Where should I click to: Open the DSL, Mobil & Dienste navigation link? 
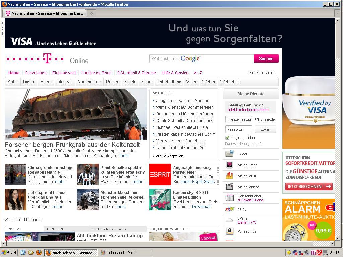(137, 73)
